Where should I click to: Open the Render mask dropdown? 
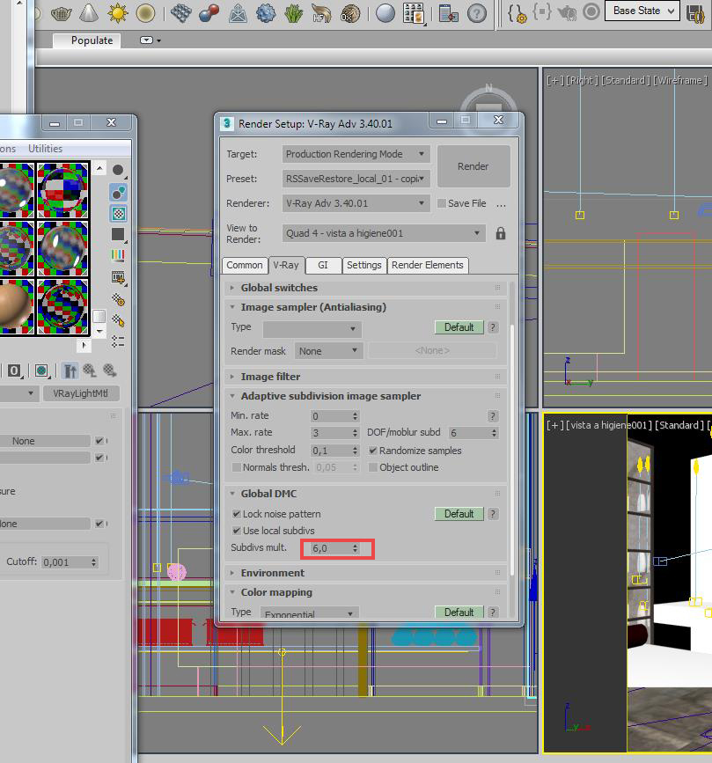pyautogui.click(x=328, y=351)
